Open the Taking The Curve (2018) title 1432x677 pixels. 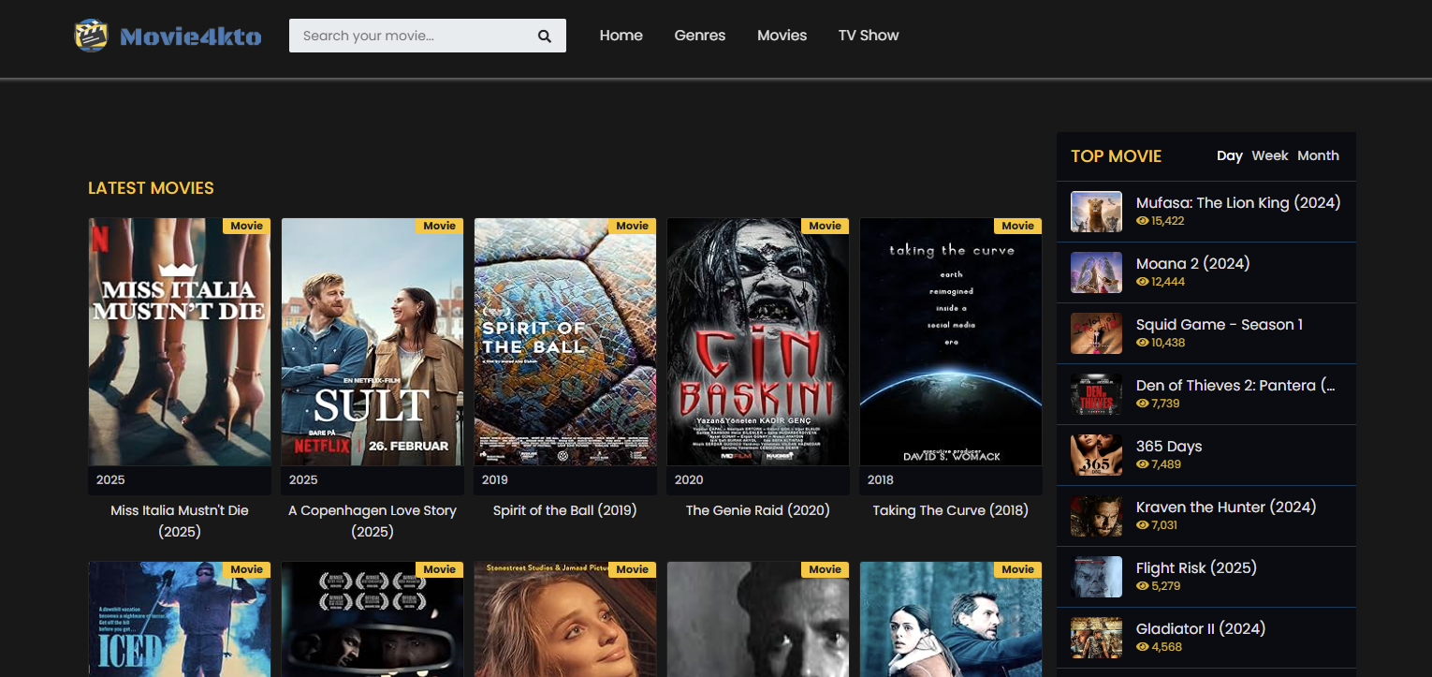click(950, 510)
